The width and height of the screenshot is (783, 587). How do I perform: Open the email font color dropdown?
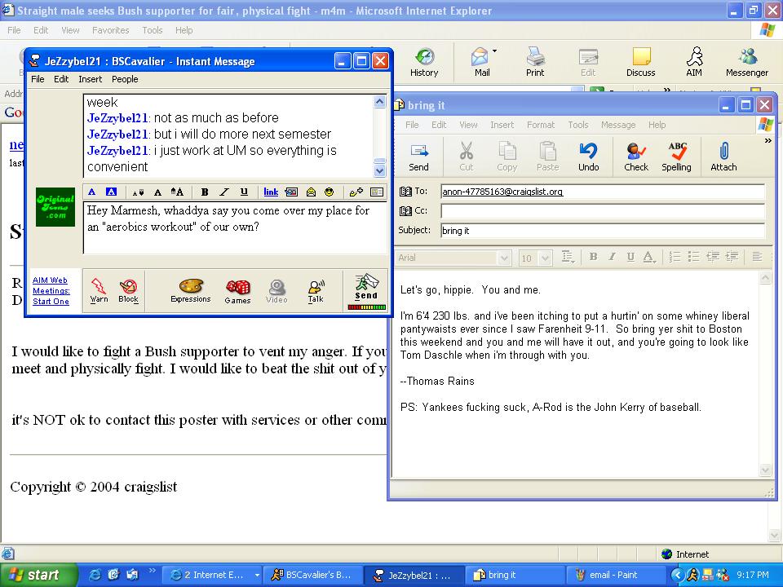[x=648, y=257]
